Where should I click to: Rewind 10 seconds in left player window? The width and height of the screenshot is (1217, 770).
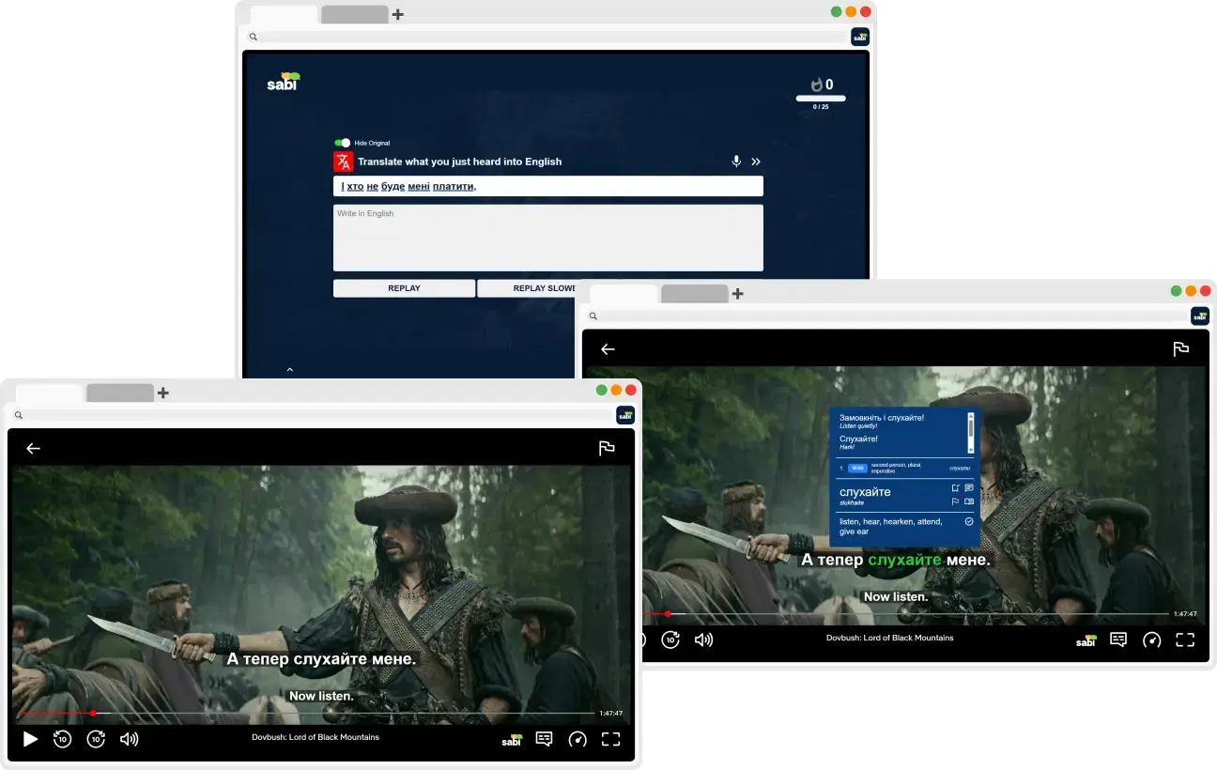pos(62,739)
